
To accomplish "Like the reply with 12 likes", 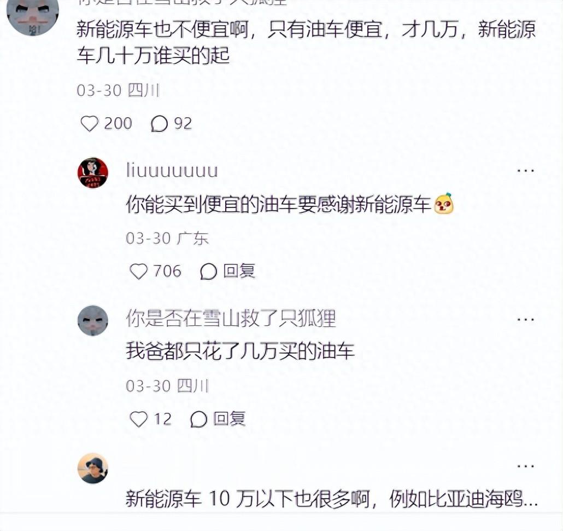I will pyautogui.click(x=138, y=419).
